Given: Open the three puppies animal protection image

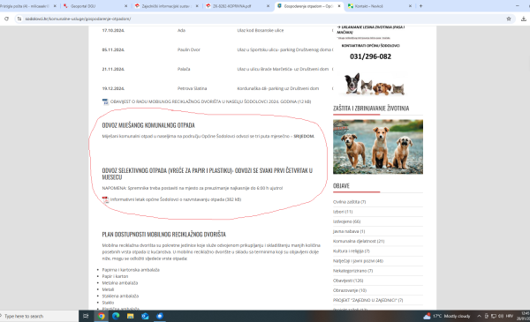Looking at the screenshot, I should coord(378,146).
